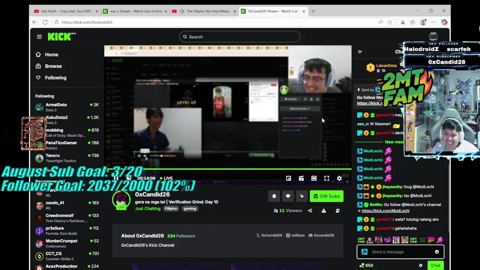Open Creedvonwolf channel in sidebar
Viewport: 480px width, 270px height.
[67, 218]
